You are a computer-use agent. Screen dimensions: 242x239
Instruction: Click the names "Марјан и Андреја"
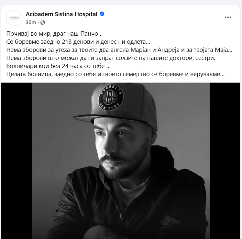point(155,50)
